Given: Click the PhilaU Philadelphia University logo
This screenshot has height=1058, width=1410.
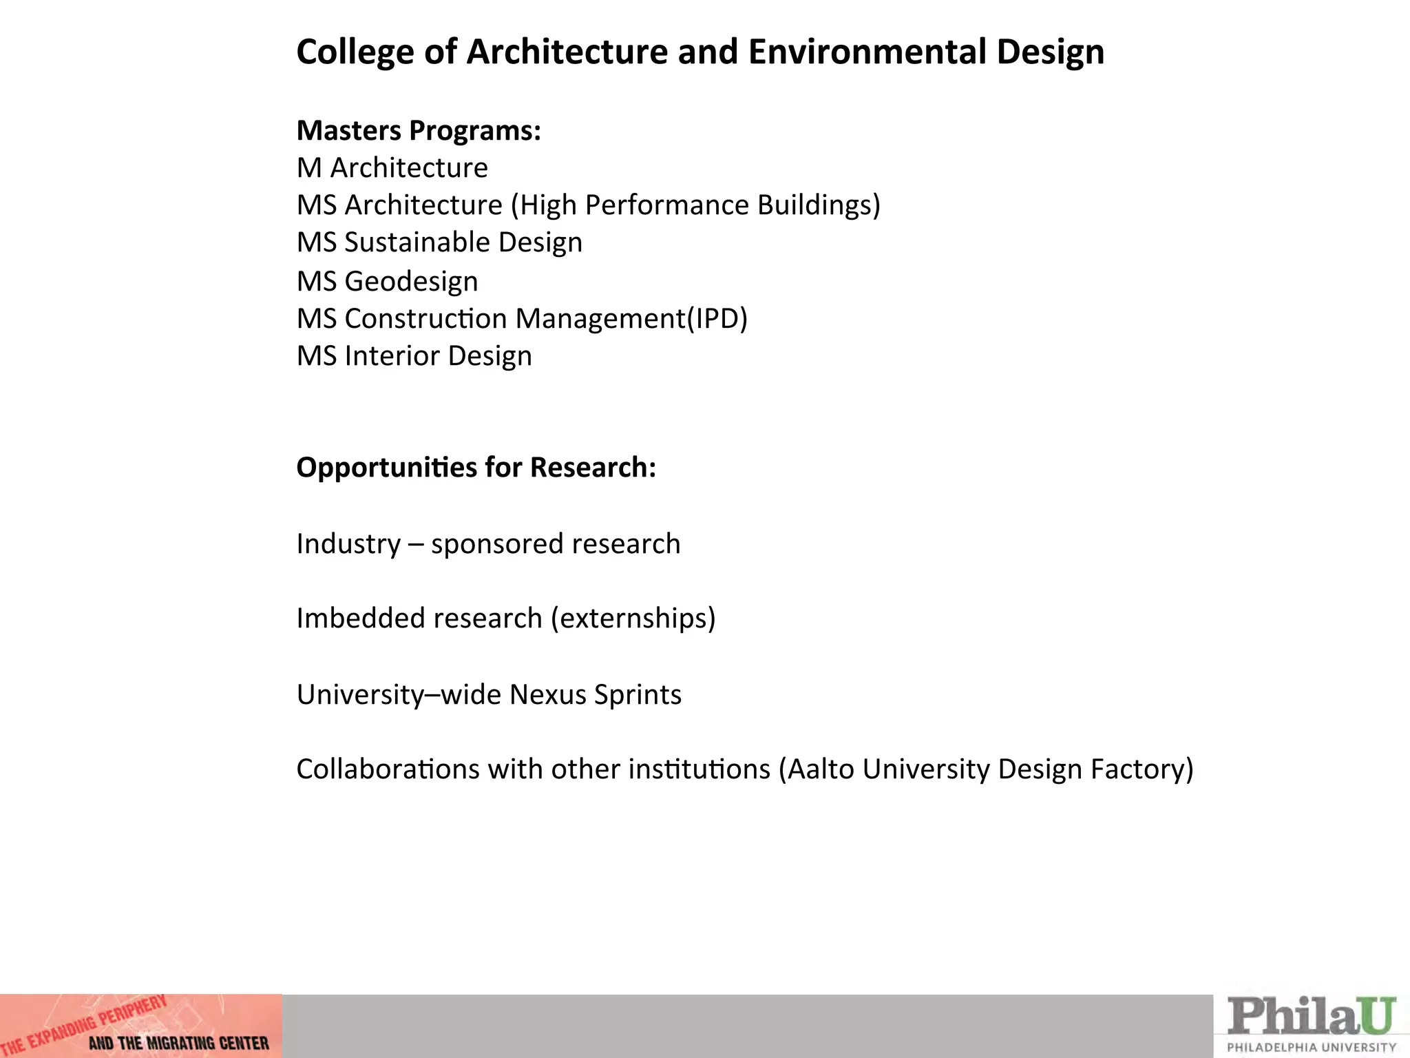Looking at the screenshot, I should point(1312,1026).
